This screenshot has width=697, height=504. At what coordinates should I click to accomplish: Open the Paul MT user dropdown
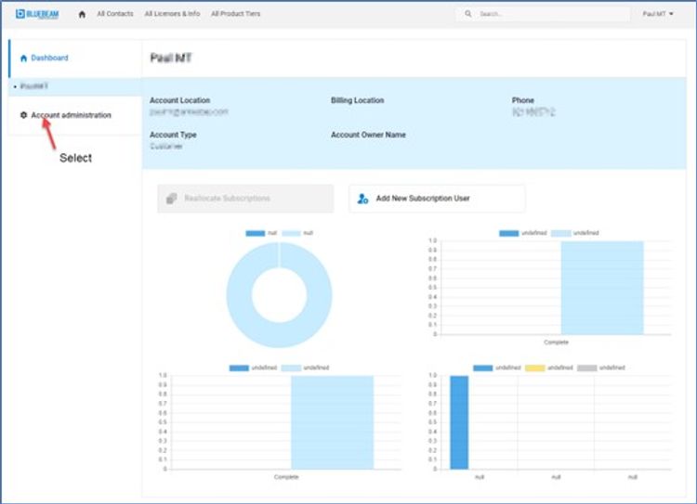[657, 14]
